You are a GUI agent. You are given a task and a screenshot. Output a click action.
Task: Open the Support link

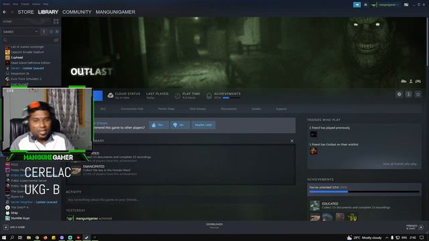282,108
